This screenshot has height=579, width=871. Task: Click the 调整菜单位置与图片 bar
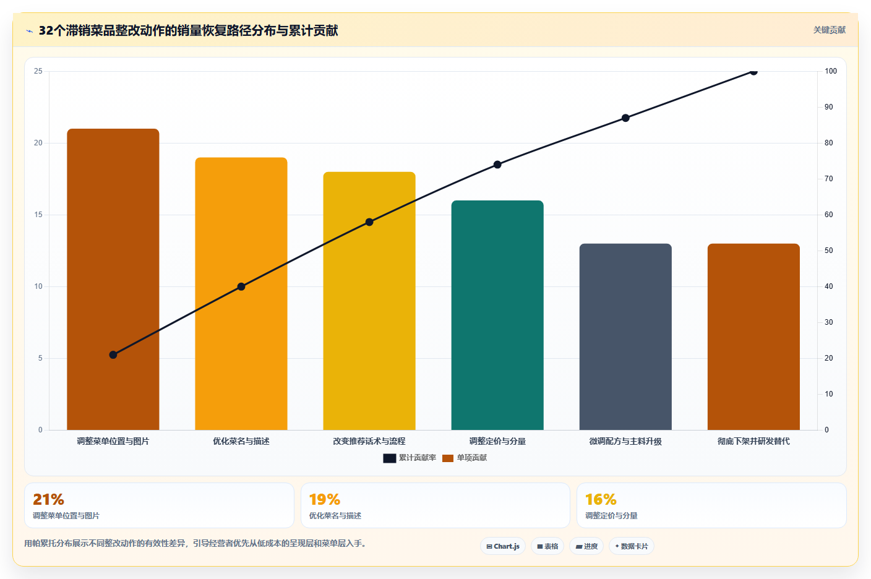[113, 279]
